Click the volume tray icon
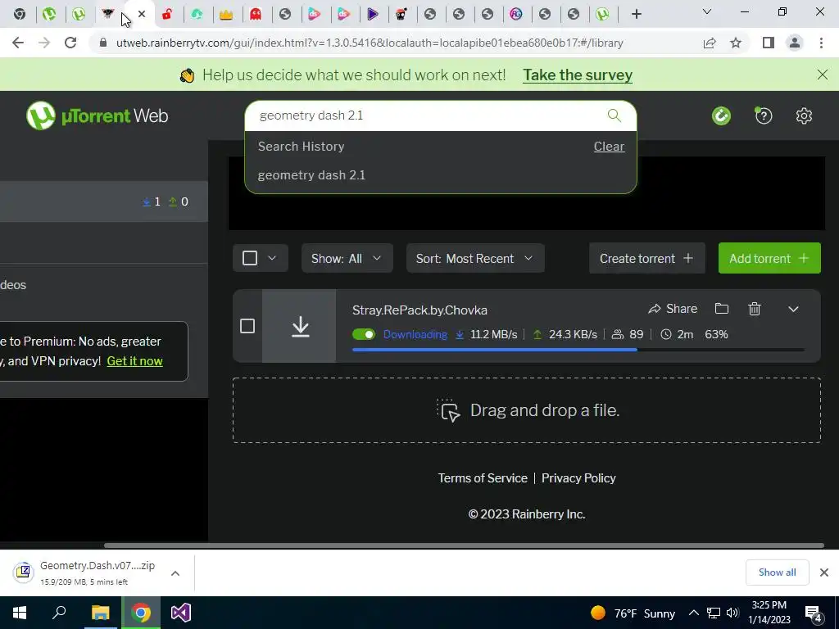This screenshot has height=629, width=839. point(732,613)
